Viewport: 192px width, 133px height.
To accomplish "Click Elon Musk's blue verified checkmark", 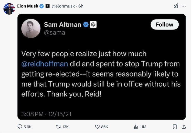I will click(41, 6).
